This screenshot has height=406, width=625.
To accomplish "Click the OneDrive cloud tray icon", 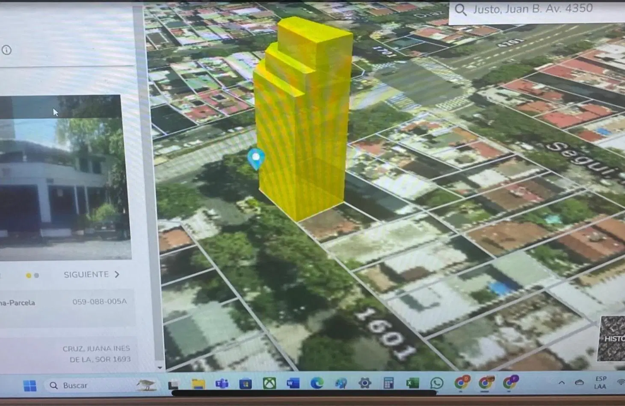I will tap(579, 382).
